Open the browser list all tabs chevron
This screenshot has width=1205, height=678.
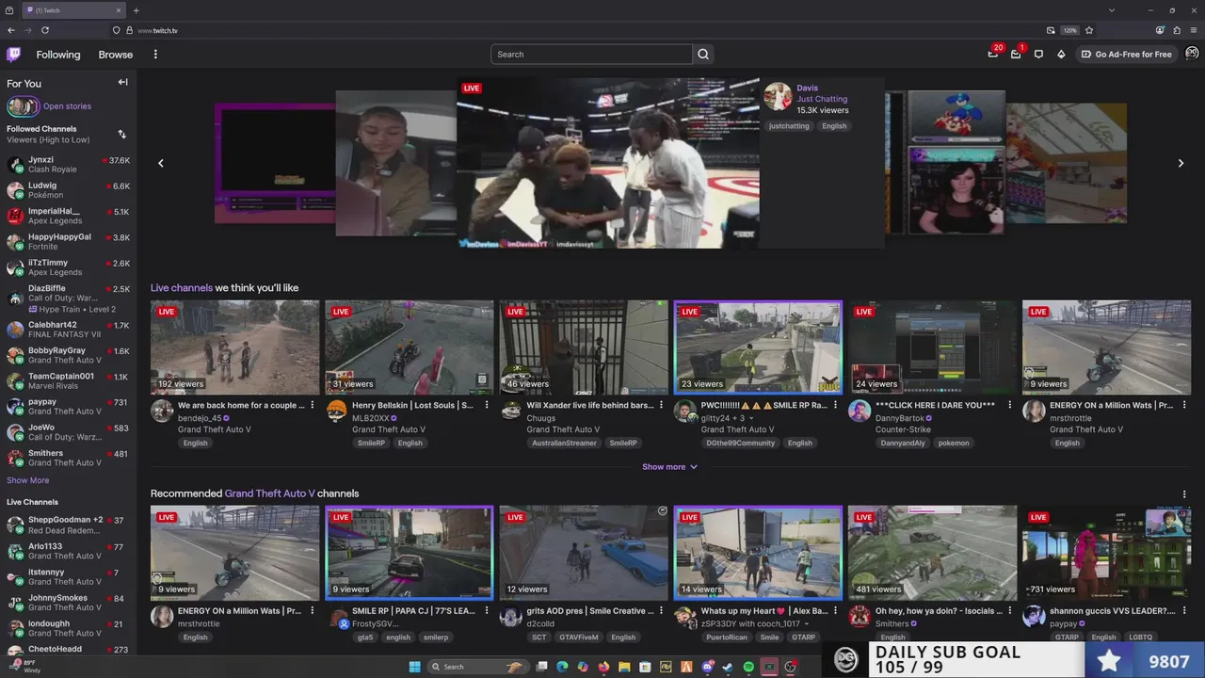[x=1112, y=10]
